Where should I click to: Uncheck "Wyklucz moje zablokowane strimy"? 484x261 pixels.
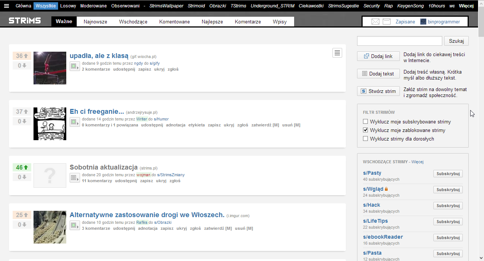tap(365, 130)
